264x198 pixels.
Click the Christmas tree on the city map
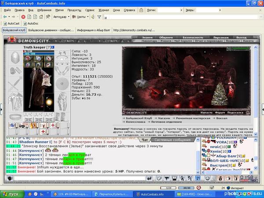point(220,94)
